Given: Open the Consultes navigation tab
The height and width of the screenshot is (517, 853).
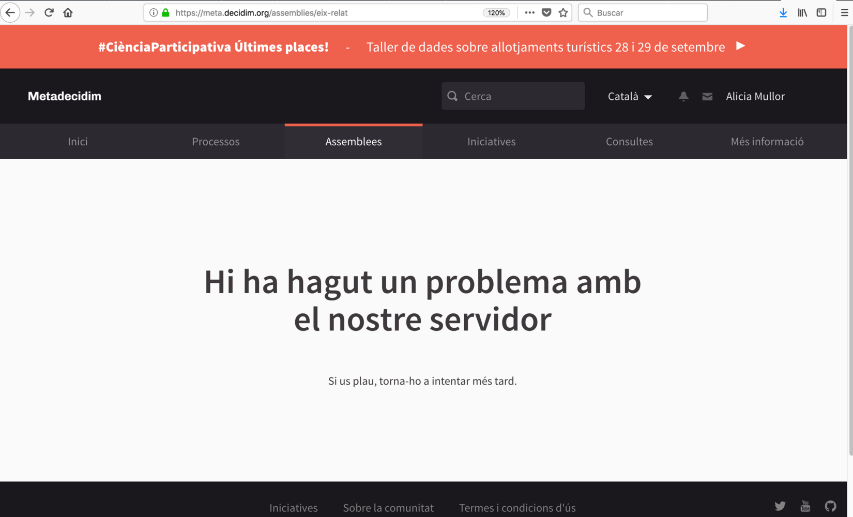Looking at the screenshot, I should pyautogui.click(x=629, y=141).
